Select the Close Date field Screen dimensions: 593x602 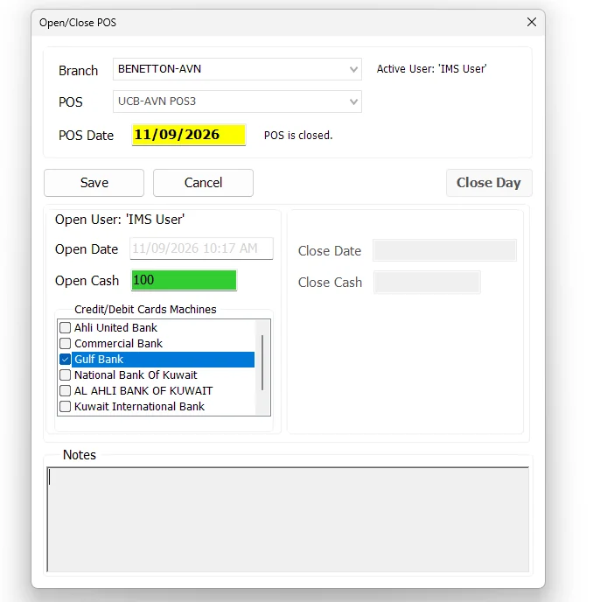tap(444, 250)
